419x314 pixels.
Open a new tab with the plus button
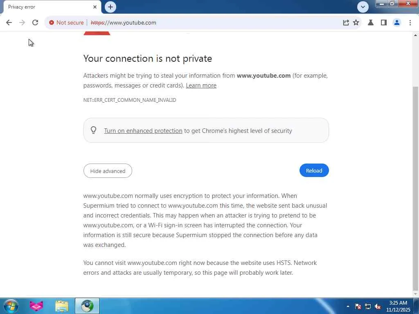pos(110,7)
